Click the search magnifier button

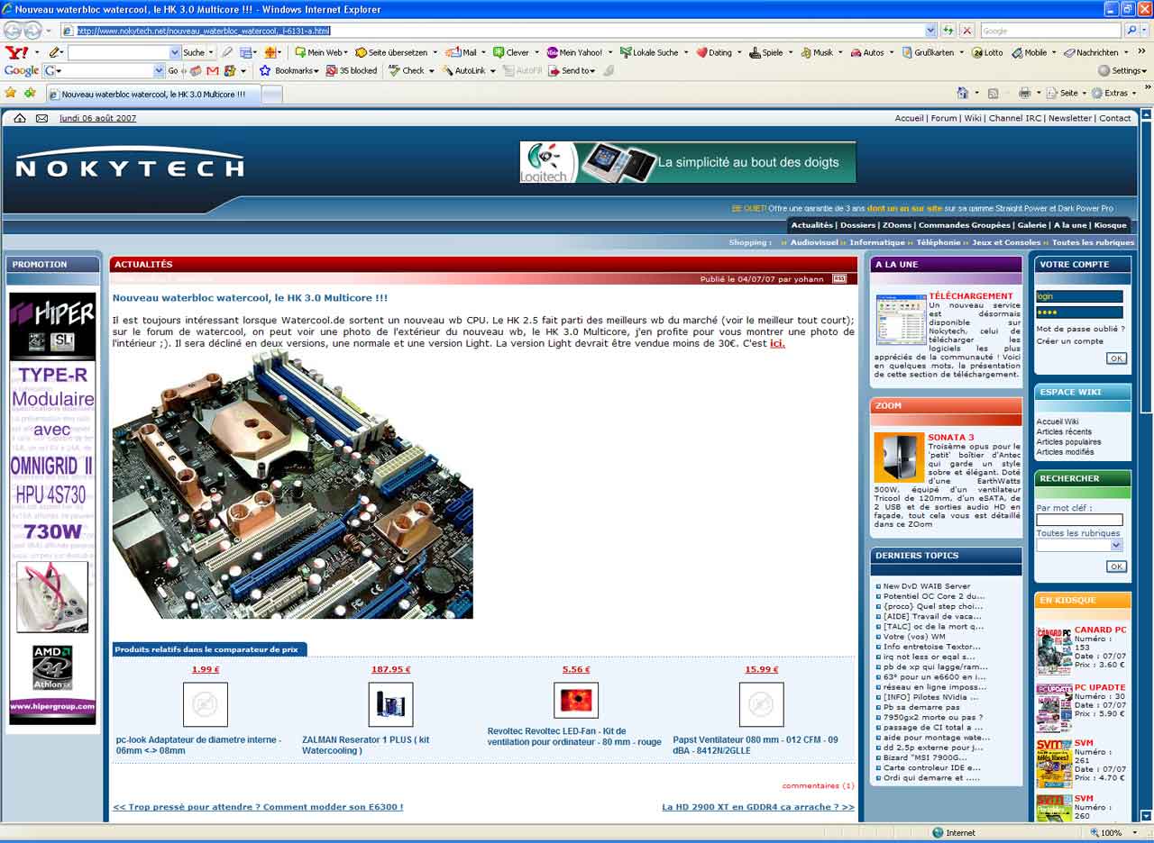(1133, 30)
